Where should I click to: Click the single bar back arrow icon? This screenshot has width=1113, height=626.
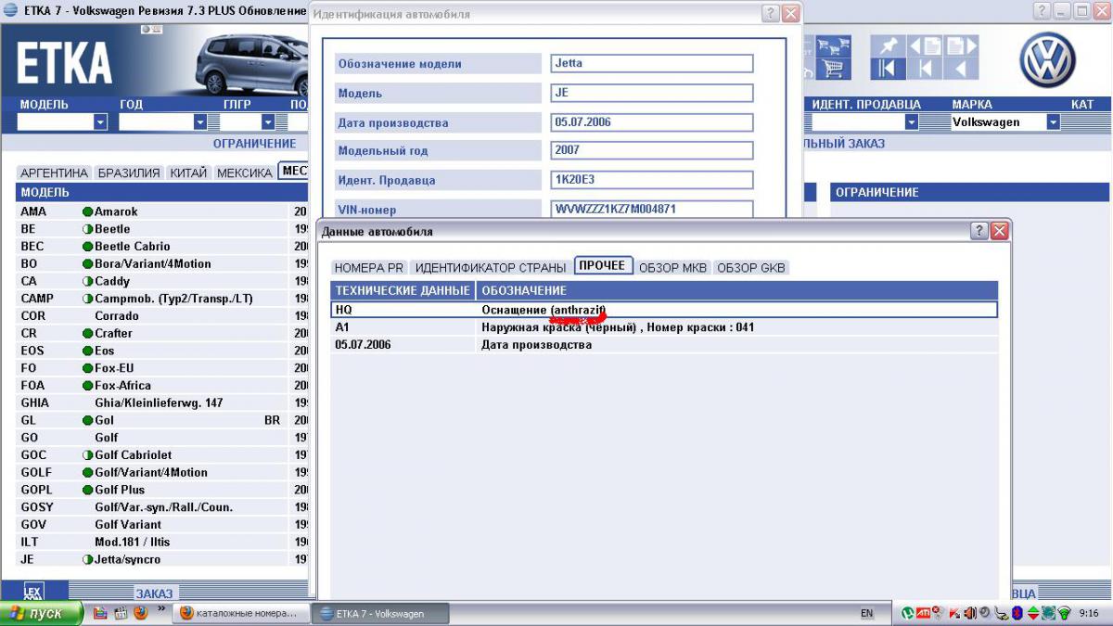tap(925, 69)
